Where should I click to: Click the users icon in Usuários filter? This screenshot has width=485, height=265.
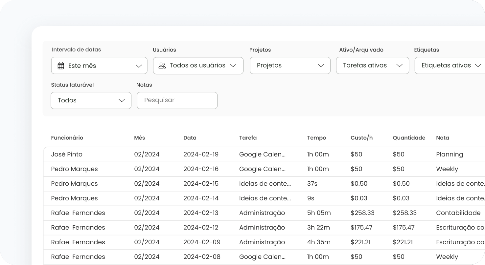tap(162, 66)
